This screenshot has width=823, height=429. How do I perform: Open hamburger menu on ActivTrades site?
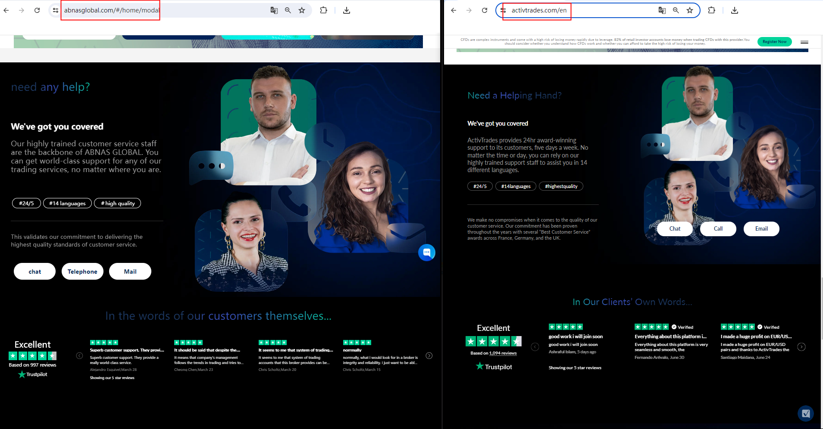pyautogui.click(x=804, y=42)
